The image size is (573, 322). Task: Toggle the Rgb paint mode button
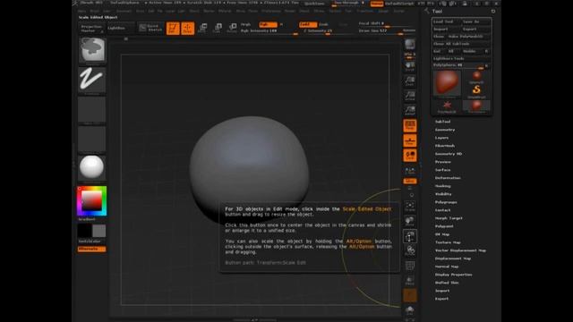point(268,24)
